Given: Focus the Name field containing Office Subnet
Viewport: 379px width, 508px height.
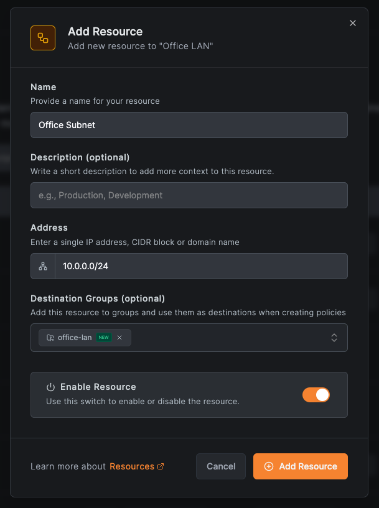Looking at the screenshot, I should tap(189, 125).
